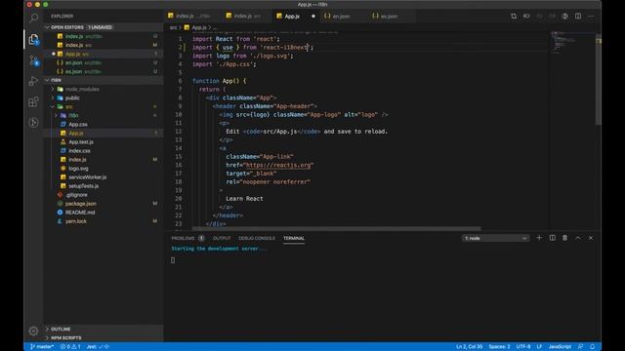Open errors and warnings status item

[70, 347]
